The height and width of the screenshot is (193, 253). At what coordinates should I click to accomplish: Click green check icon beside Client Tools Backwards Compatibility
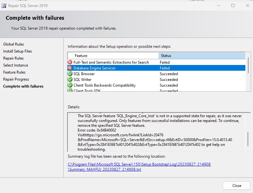(70, 85)
